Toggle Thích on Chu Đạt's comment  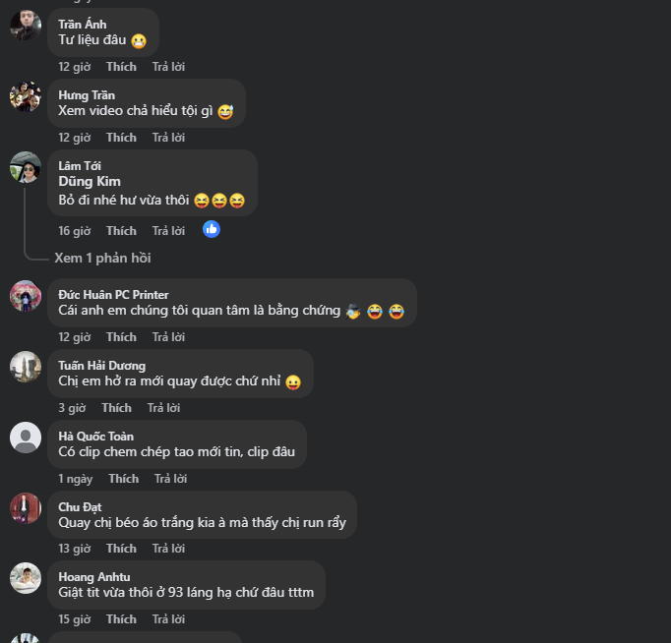121,549
